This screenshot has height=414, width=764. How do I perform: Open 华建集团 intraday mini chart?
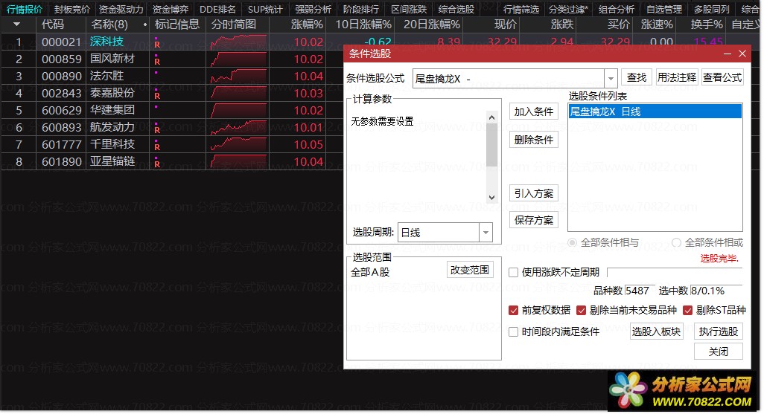[238, 111]
